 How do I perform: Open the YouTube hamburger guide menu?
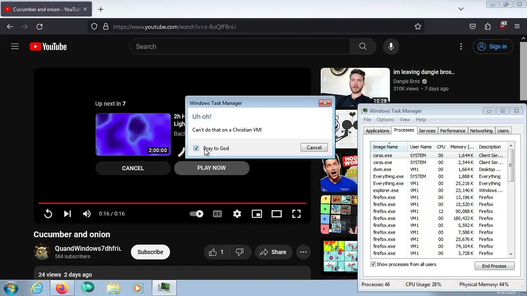[x=15, y=46]
